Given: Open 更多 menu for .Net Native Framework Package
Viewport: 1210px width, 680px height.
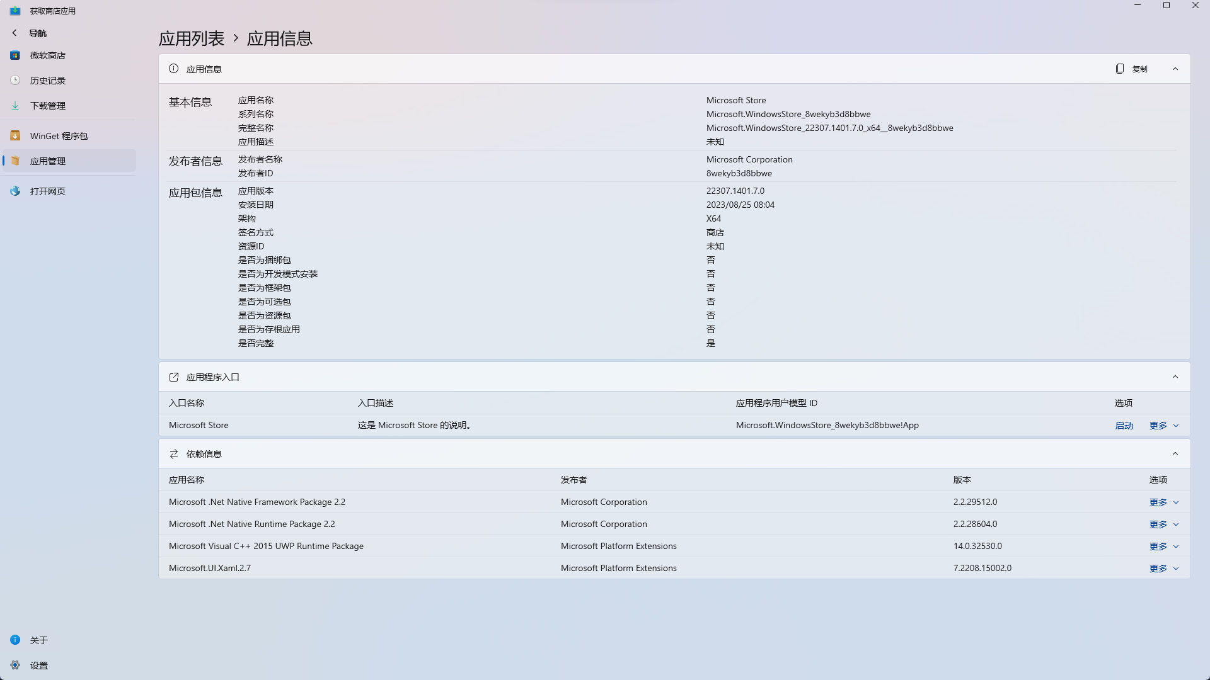Looking at the screenshot, I should (1160, 502).
